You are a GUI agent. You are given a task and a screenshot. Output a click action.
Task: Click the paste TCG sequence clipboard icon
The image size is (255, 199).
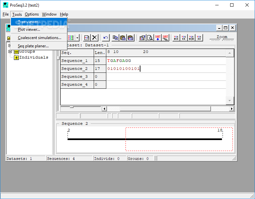(130, 38)
